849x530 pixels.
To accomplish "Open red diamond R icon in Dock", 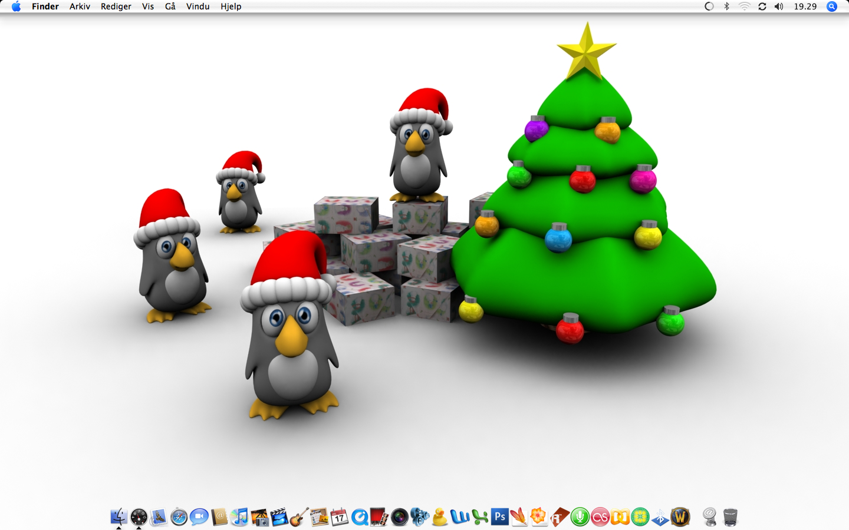I will pyautogui.click(x=560, y=517).
